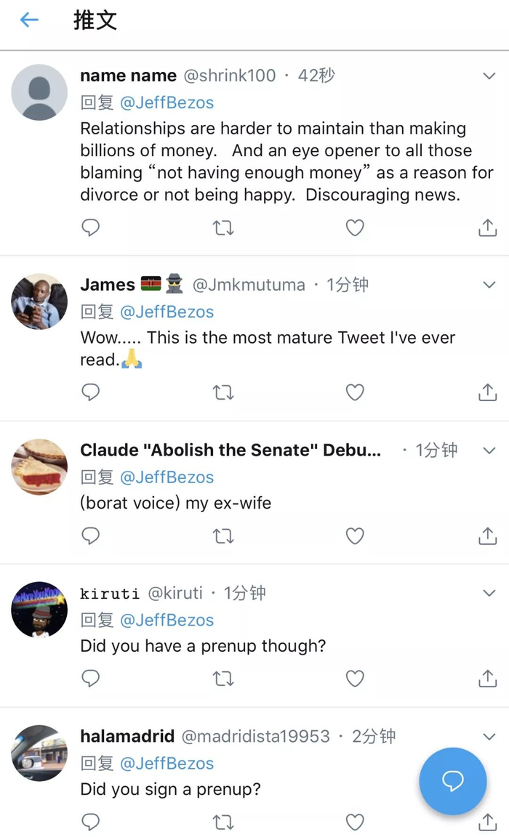Open the username "name name" profile
509x837 pixels.
[x=128, y=76]
